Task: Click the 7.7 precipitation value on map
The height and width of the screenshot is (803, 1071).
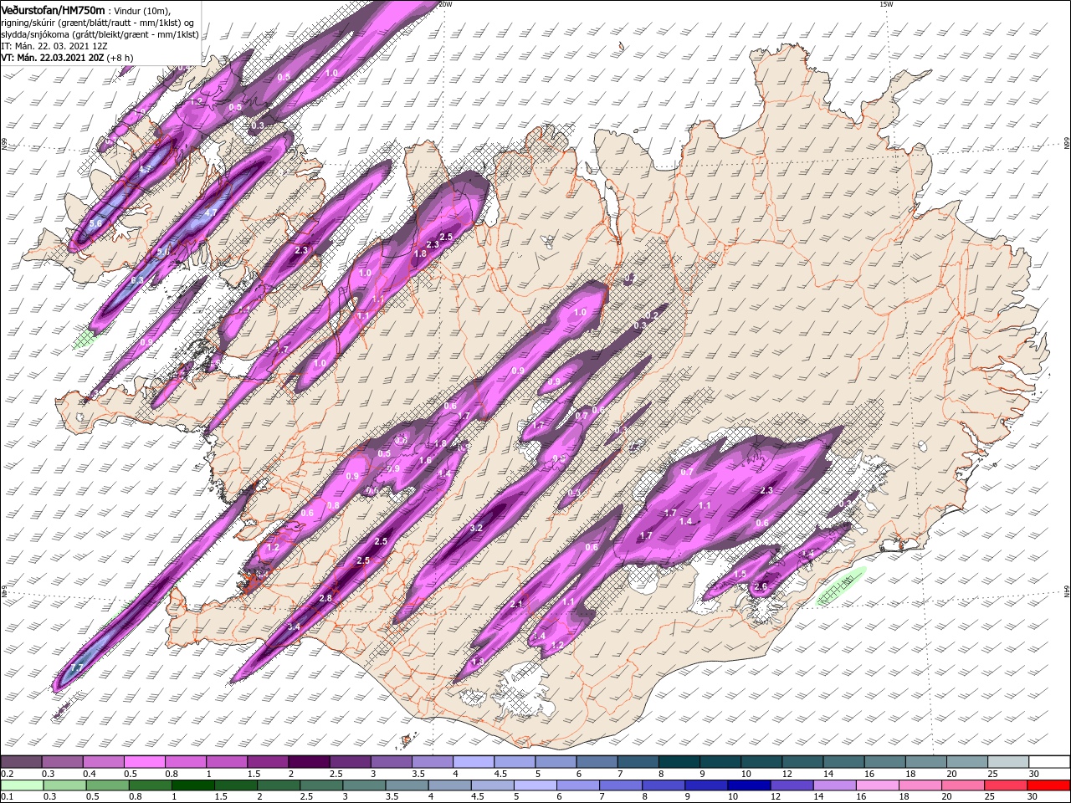Action: 76,667
